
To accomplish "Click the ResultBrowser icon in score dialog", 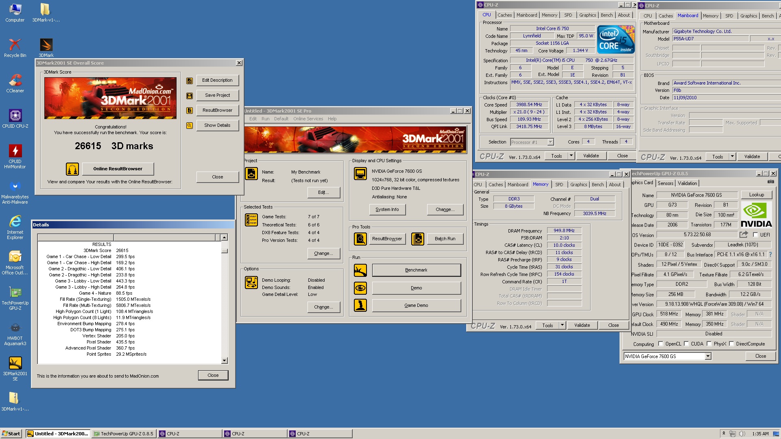I will point(190,111).
